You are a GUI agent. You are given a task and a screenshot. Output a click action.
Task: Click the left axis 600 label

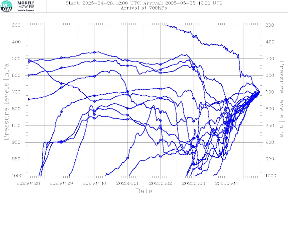pyautogui.click(x=16, y=75)
